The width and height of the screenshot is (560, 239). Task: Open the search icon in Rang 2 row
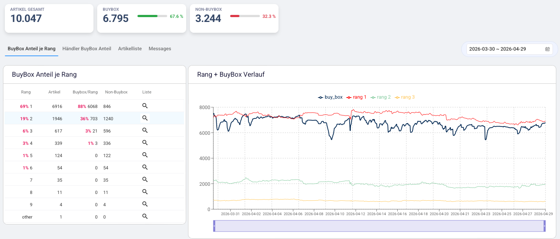point(145,118)
